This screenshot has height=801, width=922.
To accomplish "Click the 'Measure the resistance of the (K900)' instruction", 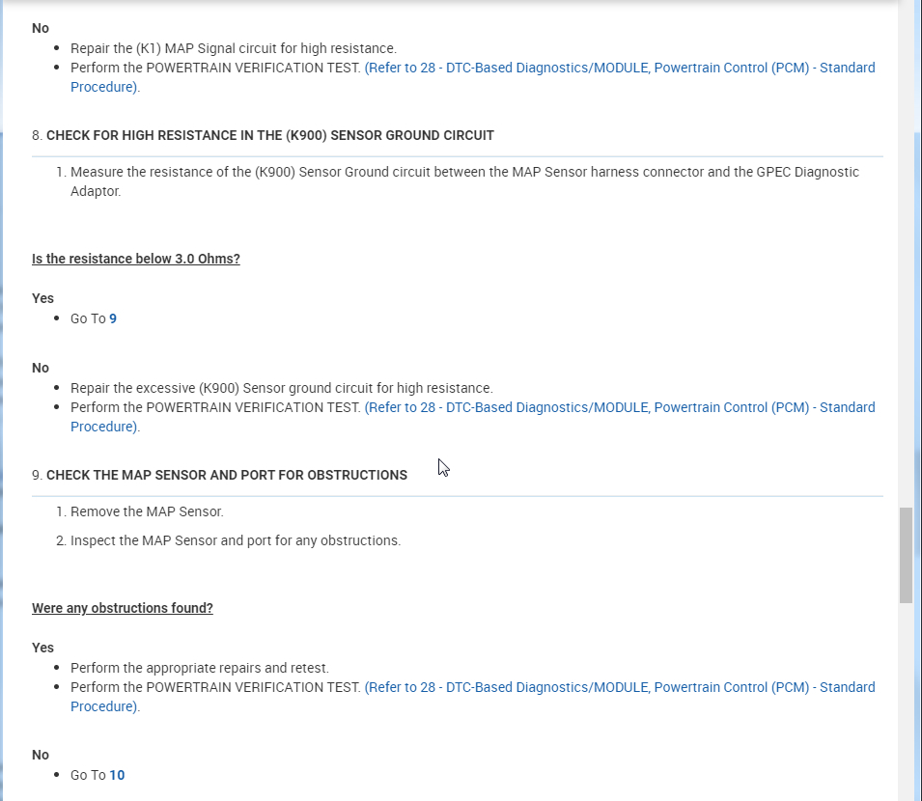I will click(463, 172).
